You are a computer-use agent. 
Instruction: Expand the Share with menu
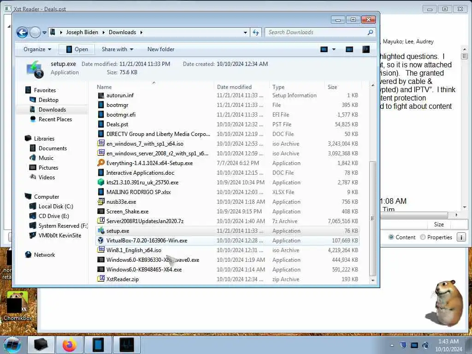click(118, 49)
